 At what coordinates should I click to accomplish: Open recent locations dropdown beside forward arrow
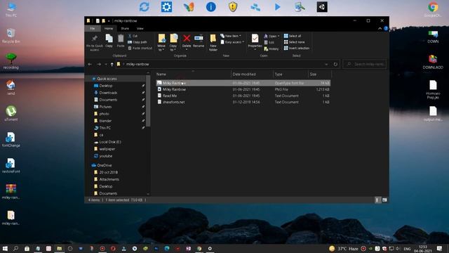click(106, 64)
